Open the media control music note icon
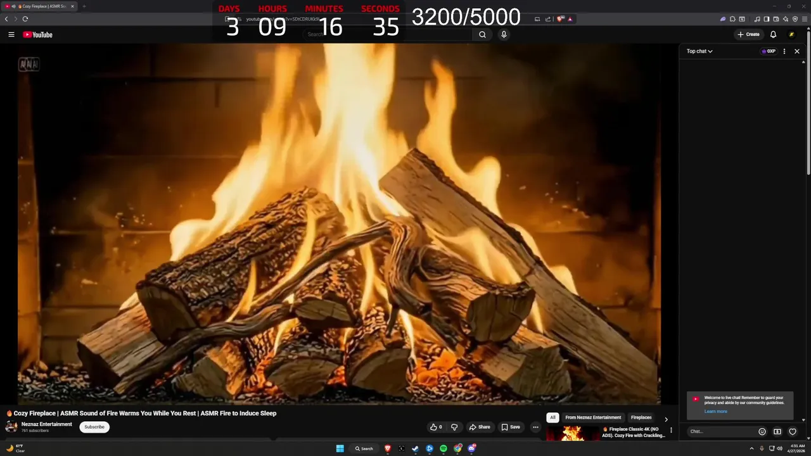Image resolution: width=811 pixels, height=456 pixels. pos(757,19)
